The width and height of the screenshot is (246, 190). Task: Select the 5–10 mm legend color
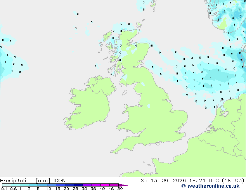click(42, 185)
